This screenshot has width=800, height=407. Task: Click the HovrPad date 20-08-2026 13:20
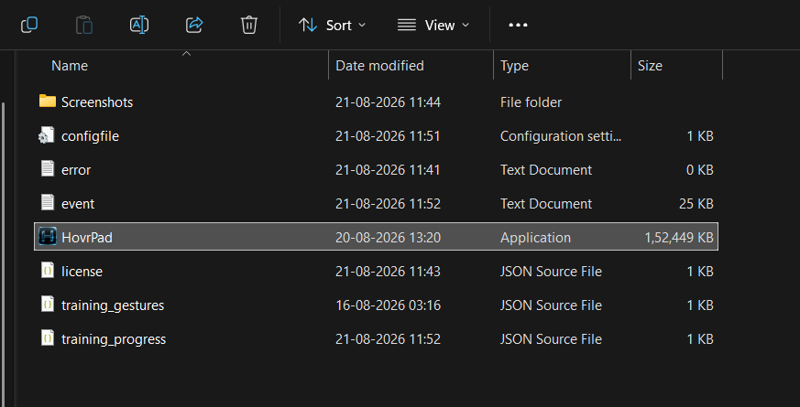[x=388, y=238]
